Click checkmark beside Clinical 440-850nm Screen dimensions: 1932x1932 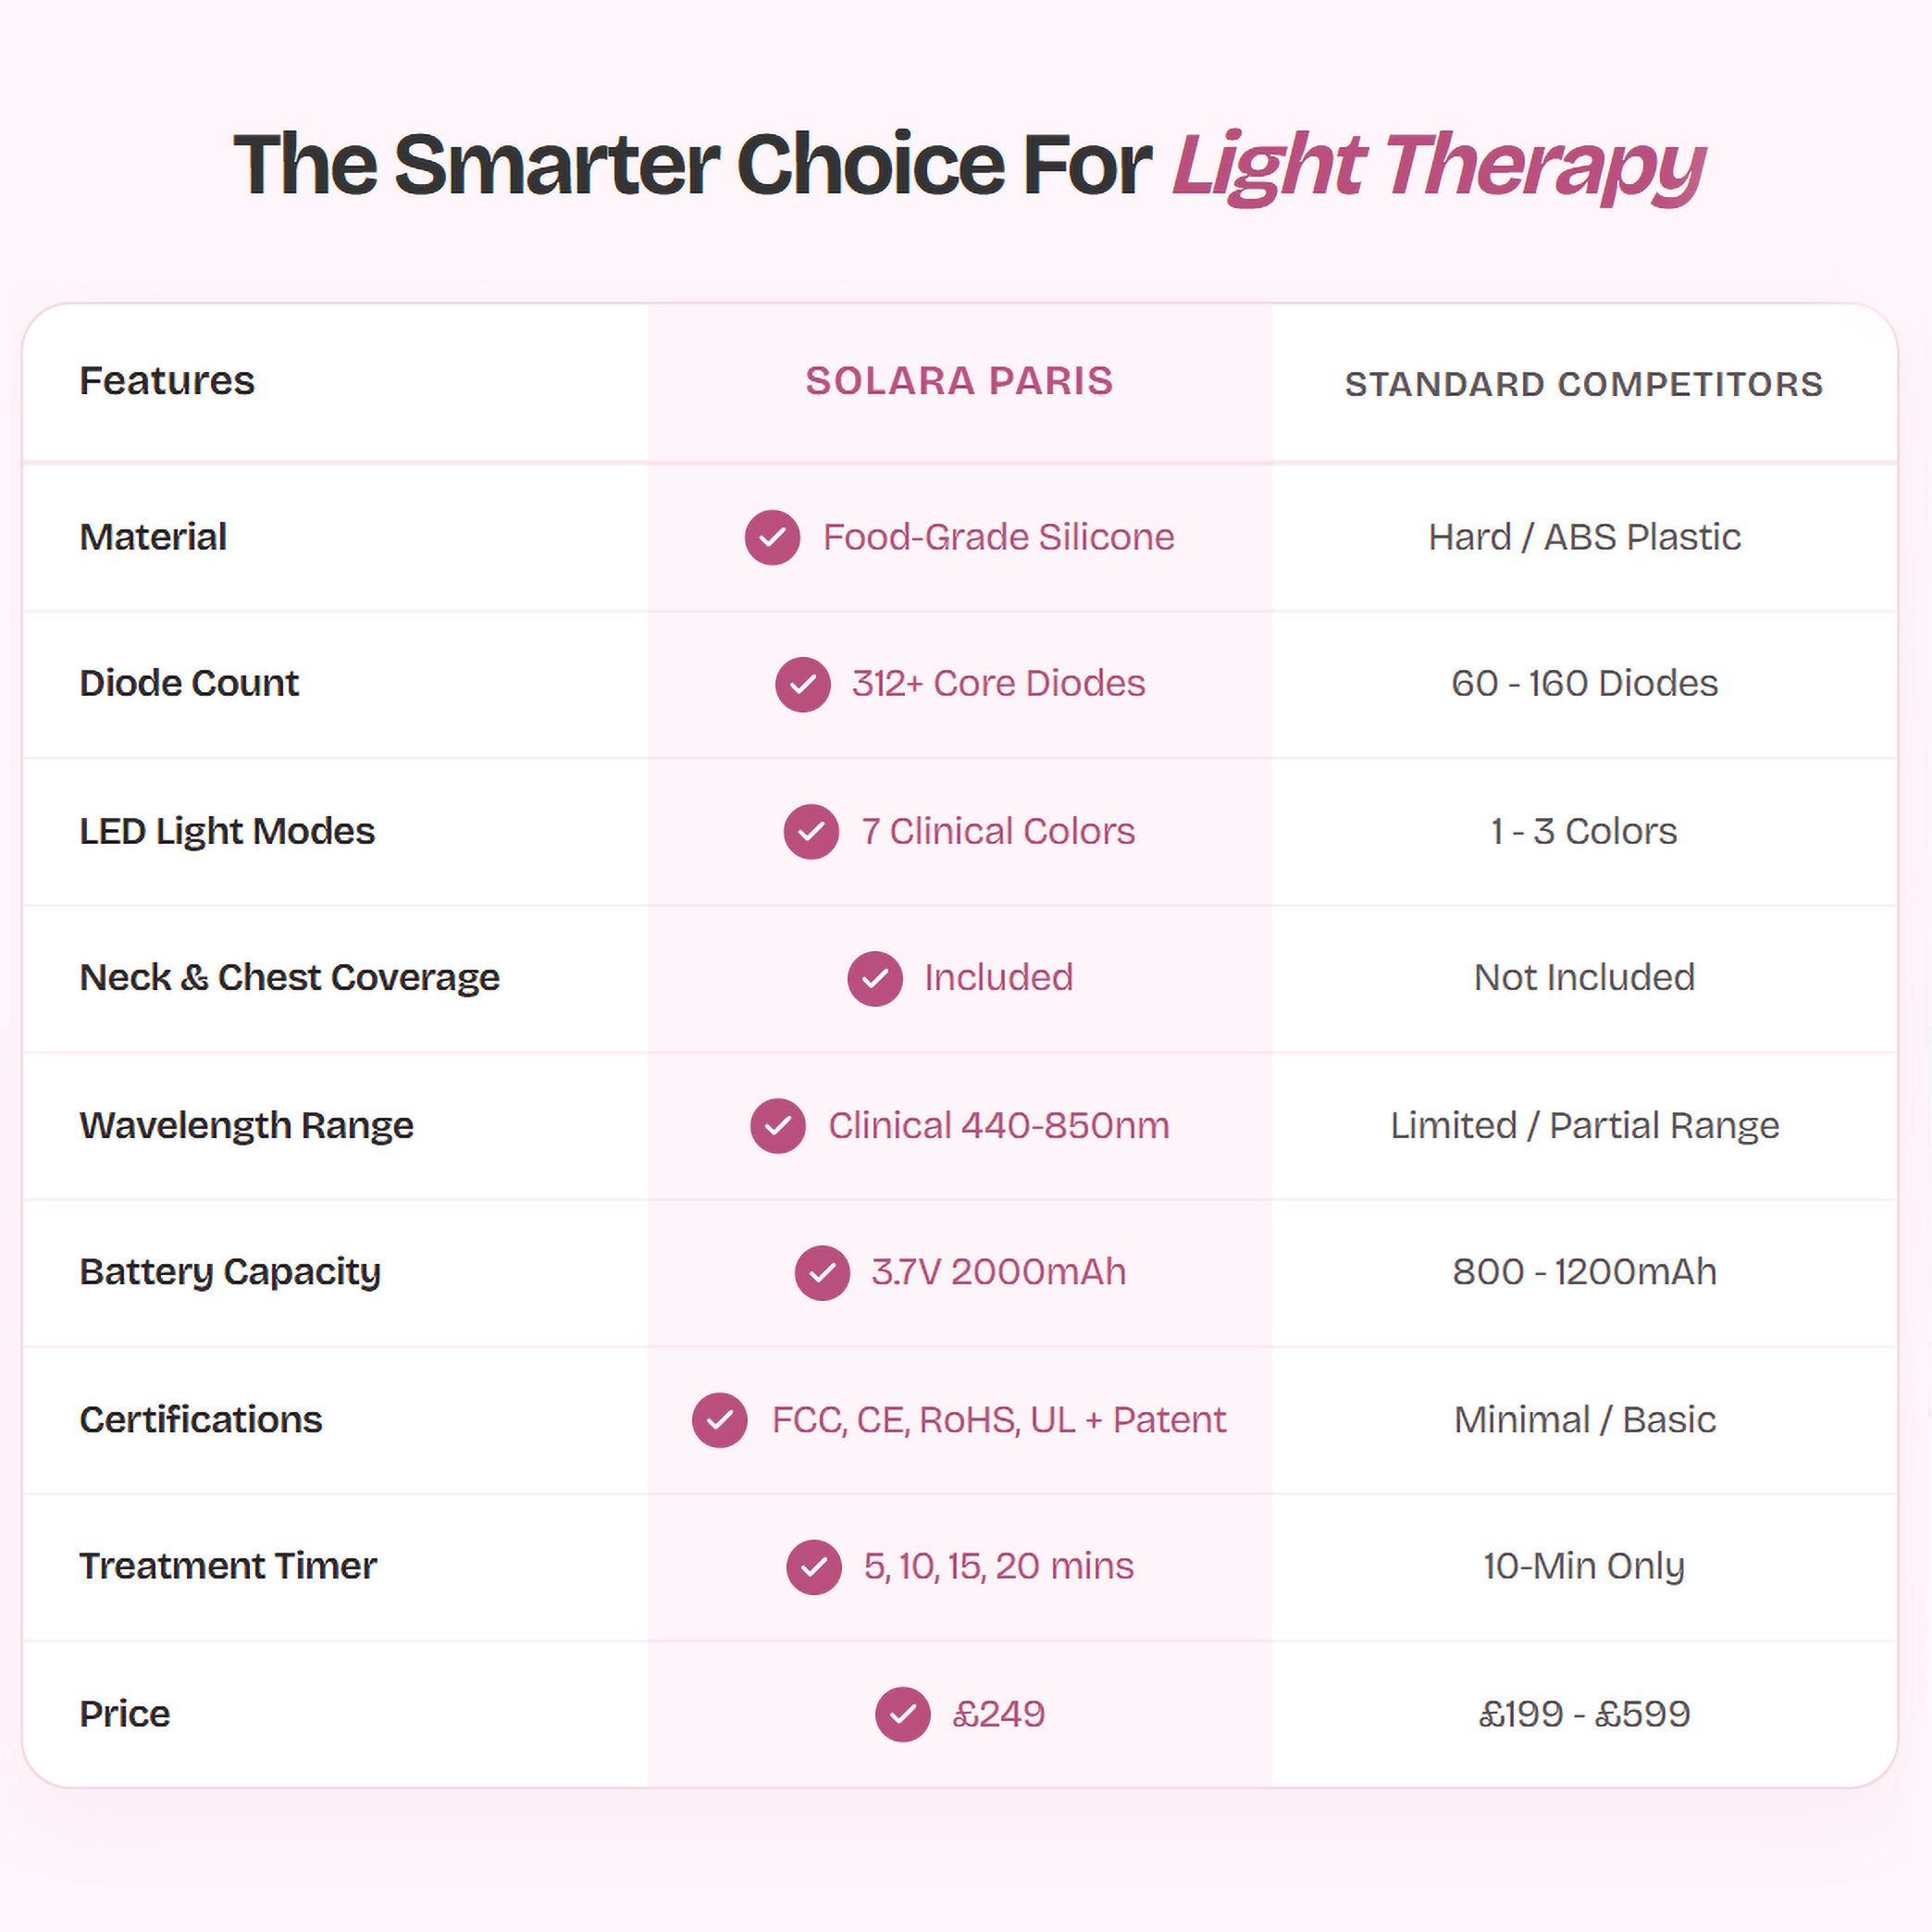coord(778,1126)
